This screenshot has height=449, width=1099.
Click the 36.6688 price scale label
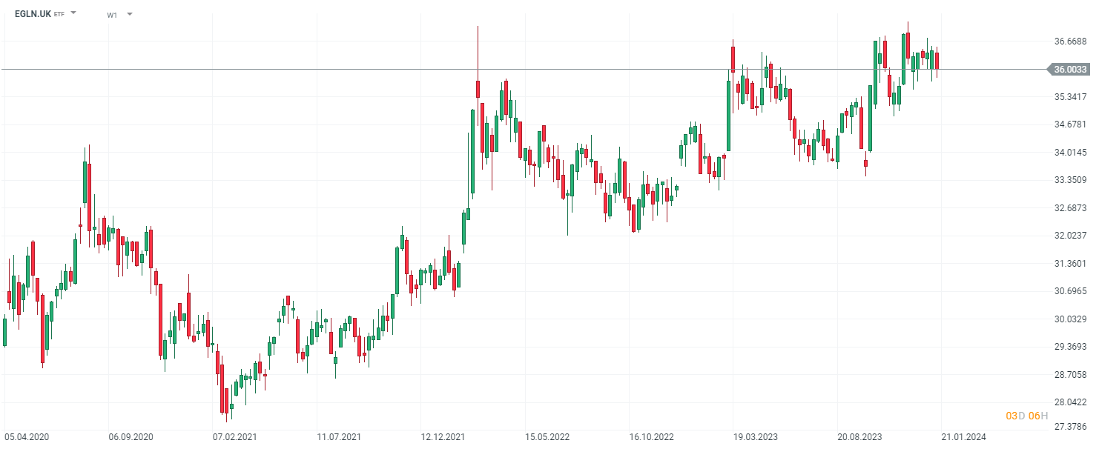(x=1070, y=41)
